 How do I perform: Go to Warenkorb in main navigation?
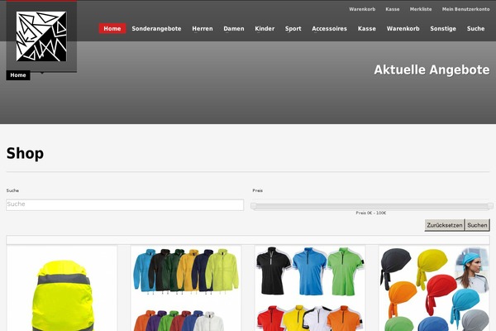[x=403, y=28]
